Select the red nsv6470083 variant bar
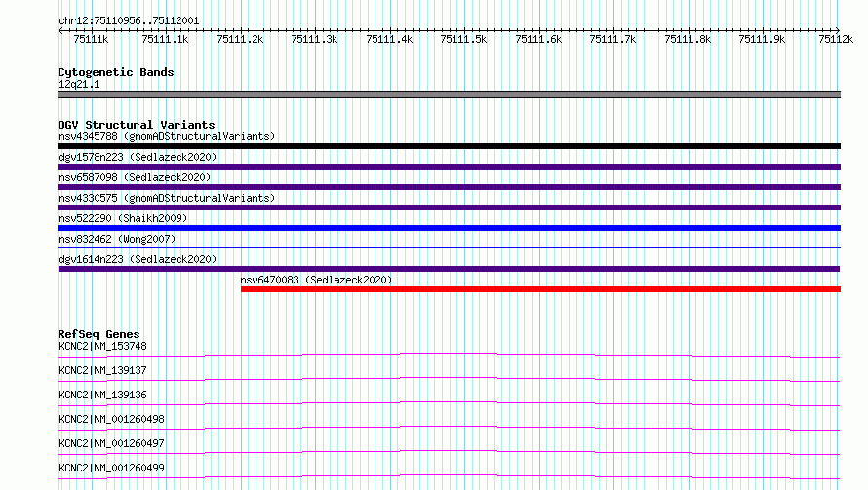The width and height of the screenshot is (868, 490). click(541, 289)
